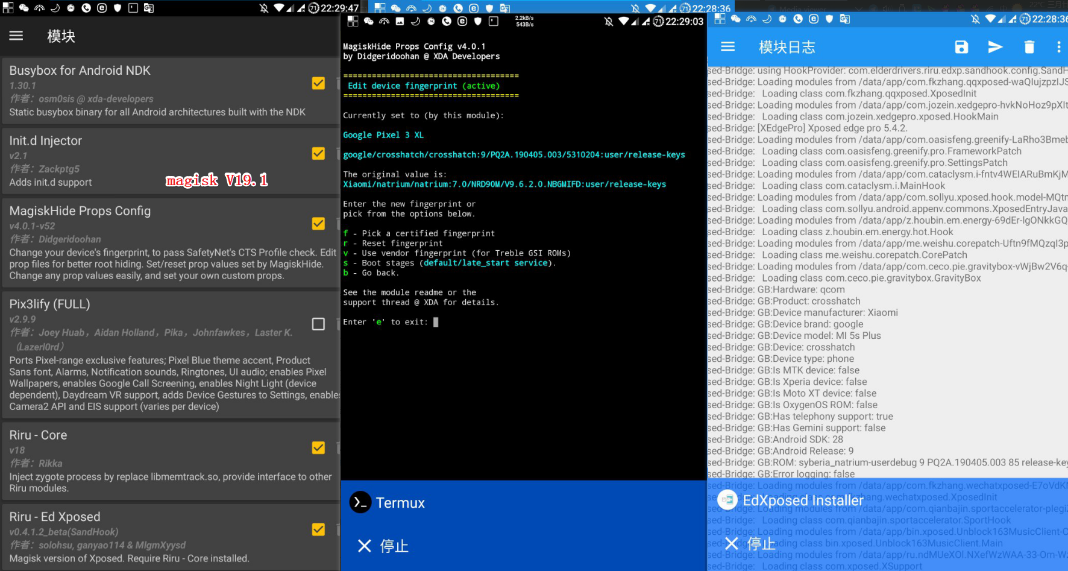This screenshot has width=1068, height=571.
Task: Disable the MagiskHide Props Config module
Action: 318,223
